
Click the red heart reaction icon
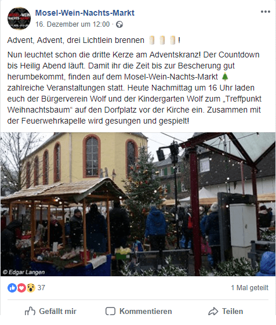coord(21,288)
